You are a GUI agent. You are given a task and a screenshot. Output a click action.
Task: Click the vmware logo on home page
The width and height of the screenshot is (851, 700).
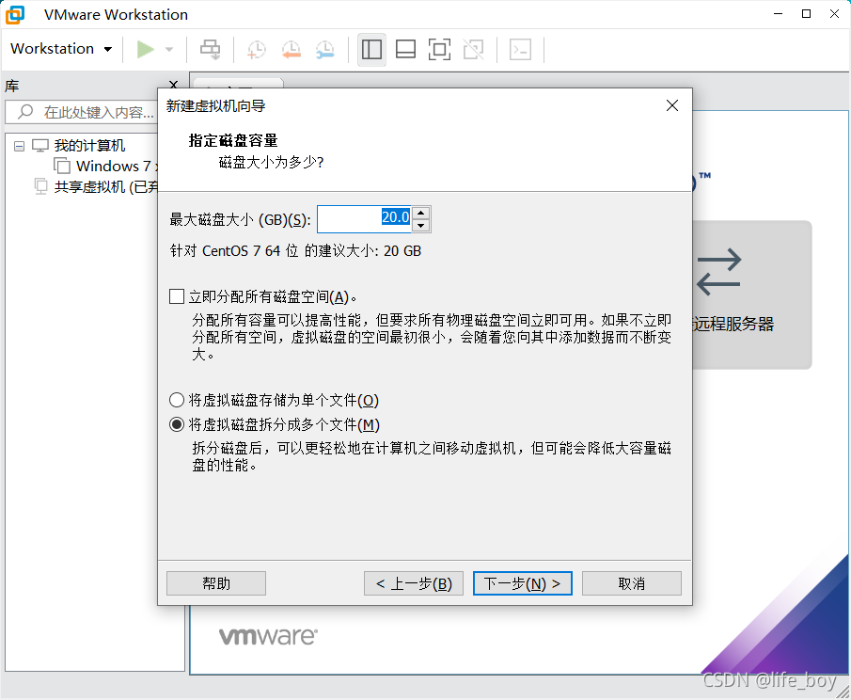[x=268, y=636]
